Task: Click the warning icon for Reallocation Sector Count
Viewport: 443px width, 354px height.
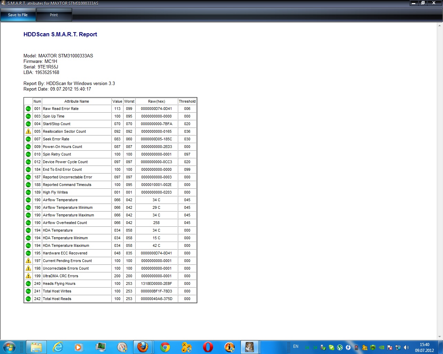Action: click(28, 131)
